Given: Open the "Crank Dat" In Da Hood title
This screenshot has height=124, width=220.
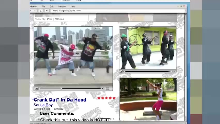Looking at the screenshot, I should 59,100.
